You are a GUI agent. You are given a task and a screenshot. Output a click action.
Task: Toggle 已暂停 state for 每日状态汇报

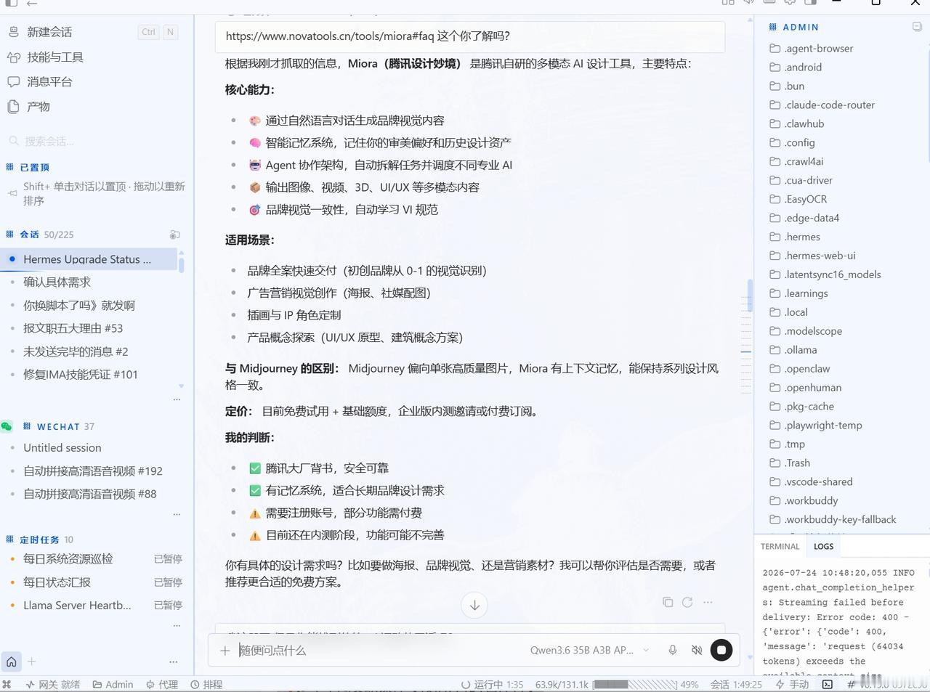coord(168,582)
